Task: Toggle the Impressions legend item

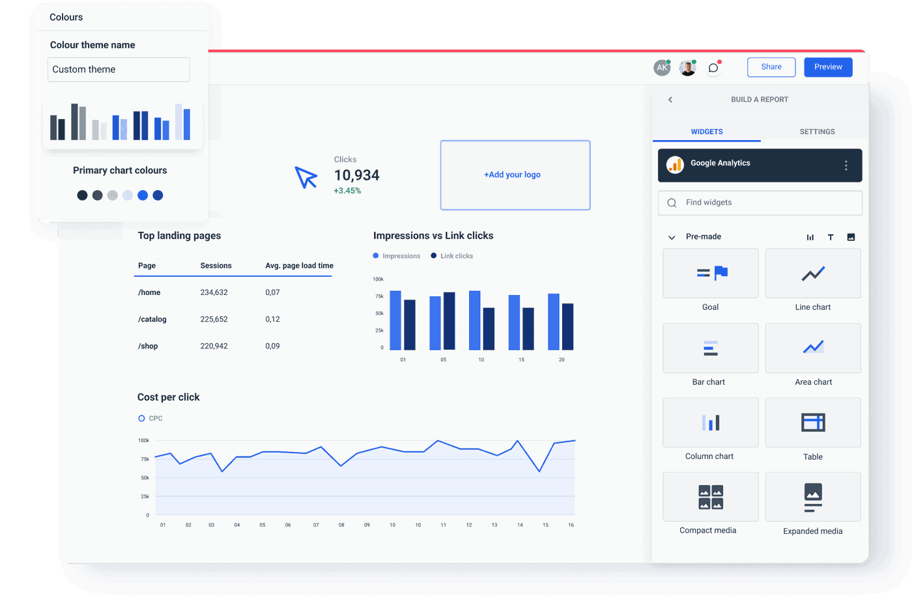Action: (396, 255)
